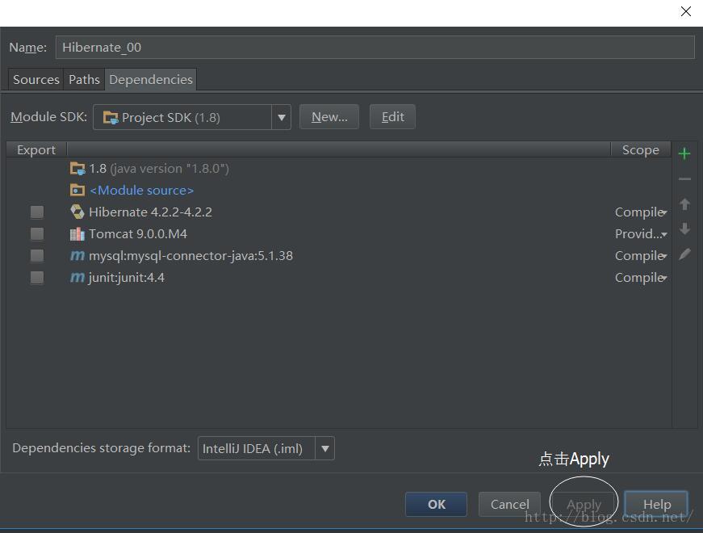This screenshot has height=533, width=703.
Task: Change mysql-connector scope dropdown
Action: point(641,256)
